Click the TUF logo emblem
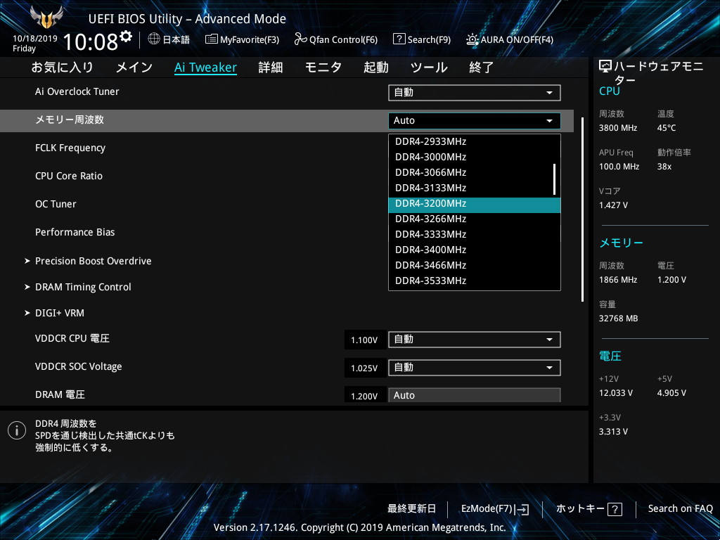720x540 pixels. click(46, 18)
